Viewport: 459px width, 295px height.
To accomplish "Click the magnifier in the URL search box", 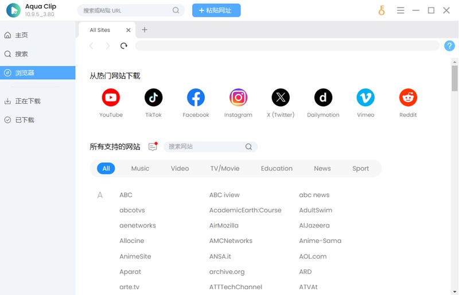I will 176,10.
